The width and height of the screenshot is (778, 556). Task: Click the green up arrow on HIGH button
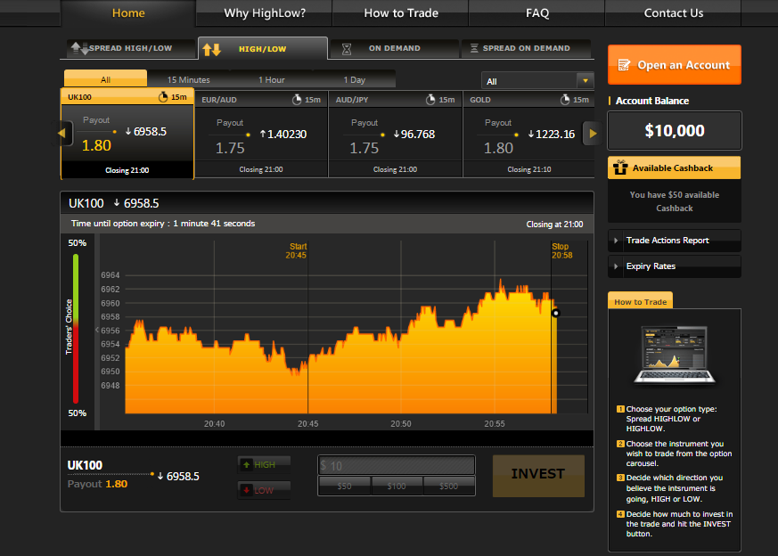coord(246,465)
